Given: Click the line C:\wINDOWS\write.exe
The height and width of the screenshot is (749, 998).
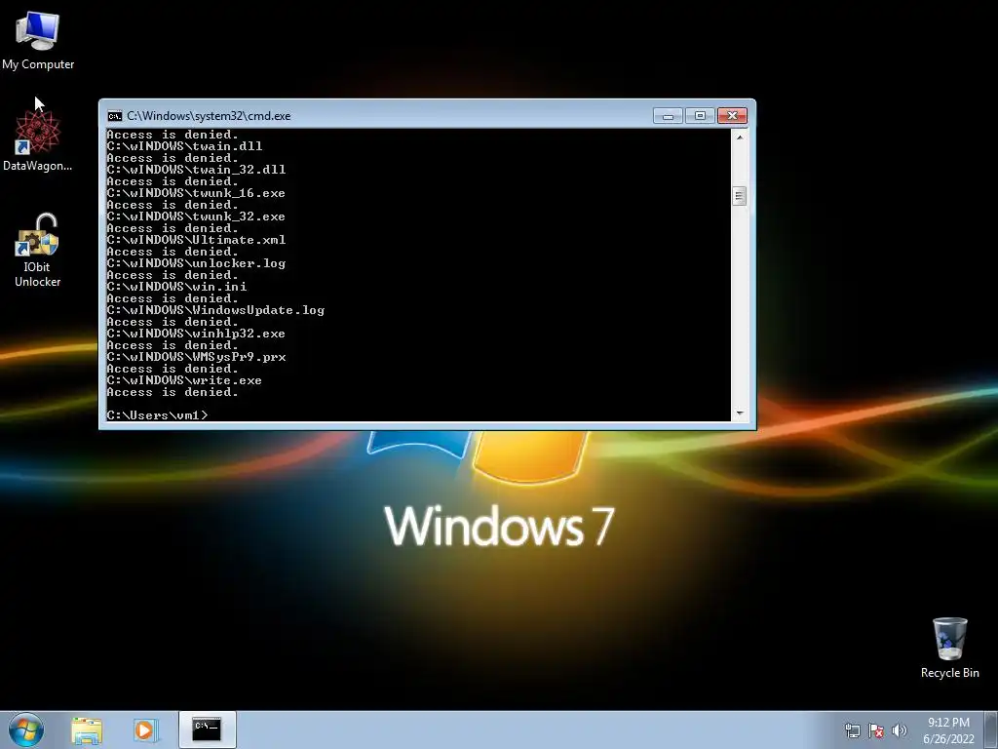Looking at the screenshot, I should [x=184, y=380].
